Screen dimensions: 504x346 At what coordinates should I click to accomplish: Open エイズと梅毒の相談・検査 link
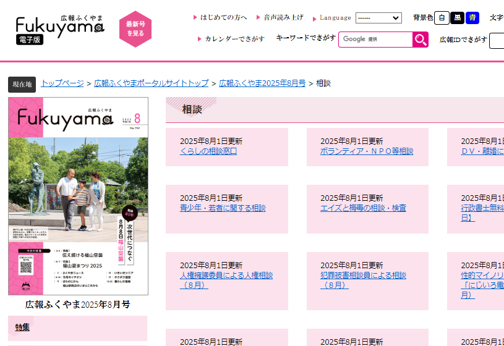[363, 208]
